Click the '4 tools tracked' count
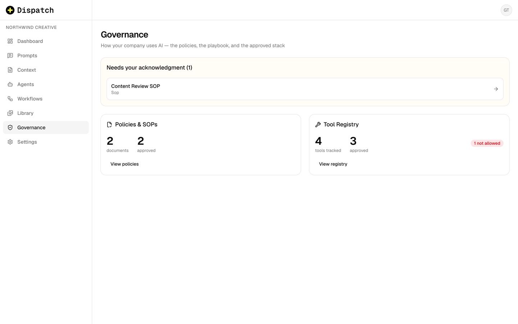The height and width of the screenshot is (324, 518). coord(328,144)
